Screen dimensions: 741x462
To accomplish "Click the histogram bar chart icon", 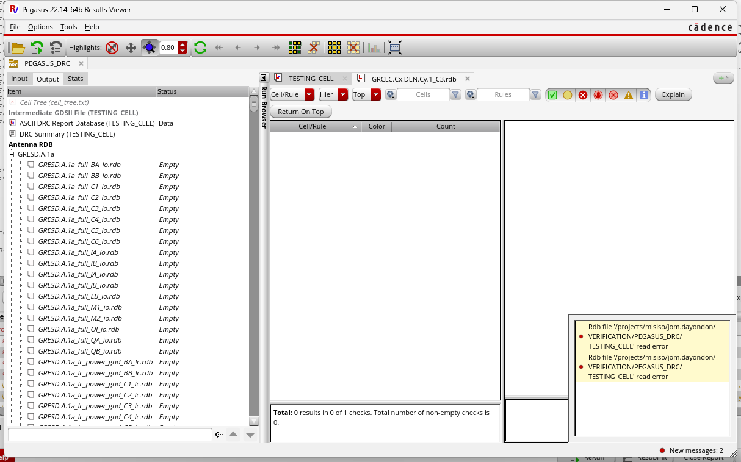I will pyautogui.click(x=374, y=48).
